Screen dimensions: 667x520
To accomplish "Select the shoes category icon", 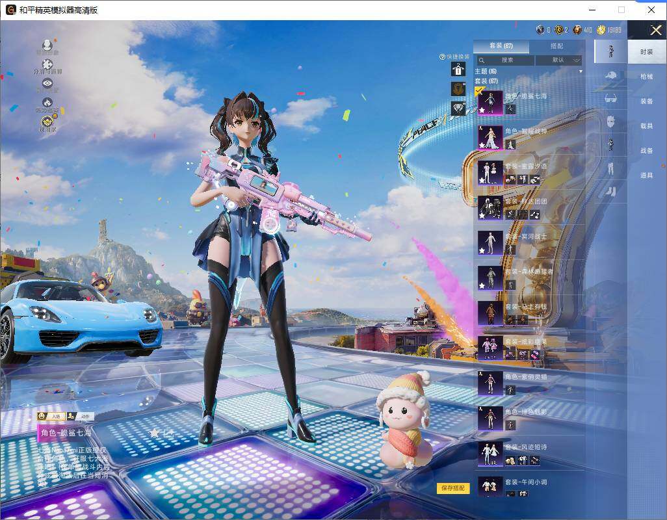I will [611, 191].
